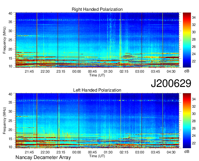Click the "10" frequency tick on the Right Handed plot
The height and width of the screenshot is (161, 199).
click(x=11, y=66)
